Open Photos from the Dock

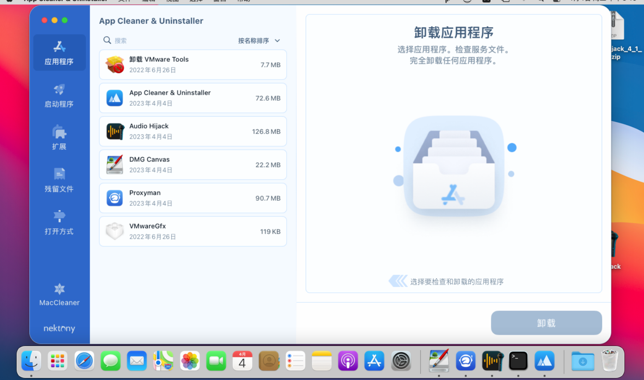[x=190, y=361]
